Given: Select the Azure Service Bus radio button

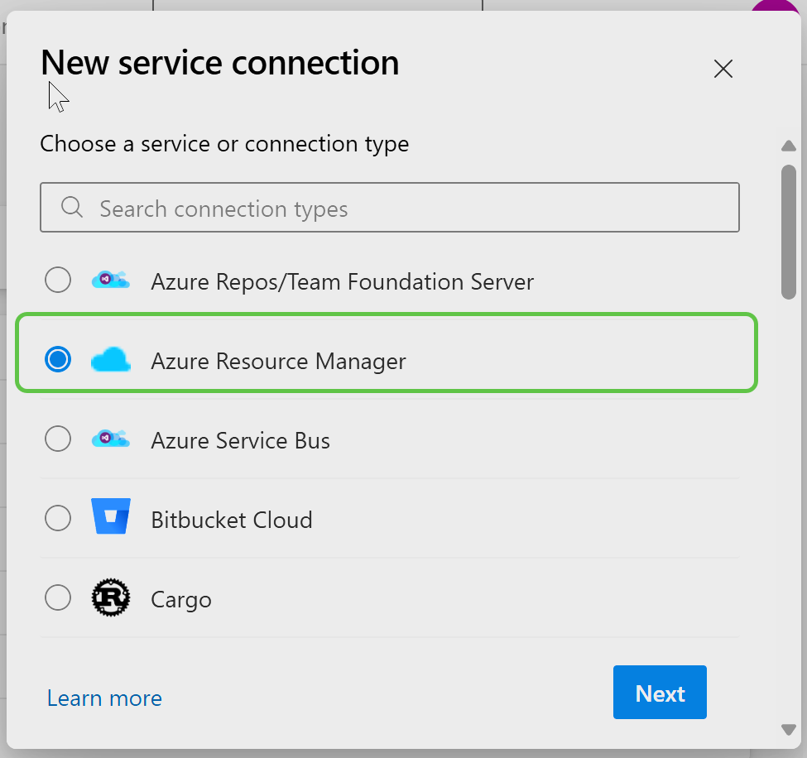Looking at the screenshot, I should 58,439.
